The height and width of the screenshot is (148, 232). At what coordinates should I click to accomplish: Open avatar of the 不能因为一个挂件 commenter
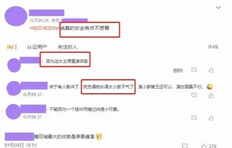[x=13, y=112]
